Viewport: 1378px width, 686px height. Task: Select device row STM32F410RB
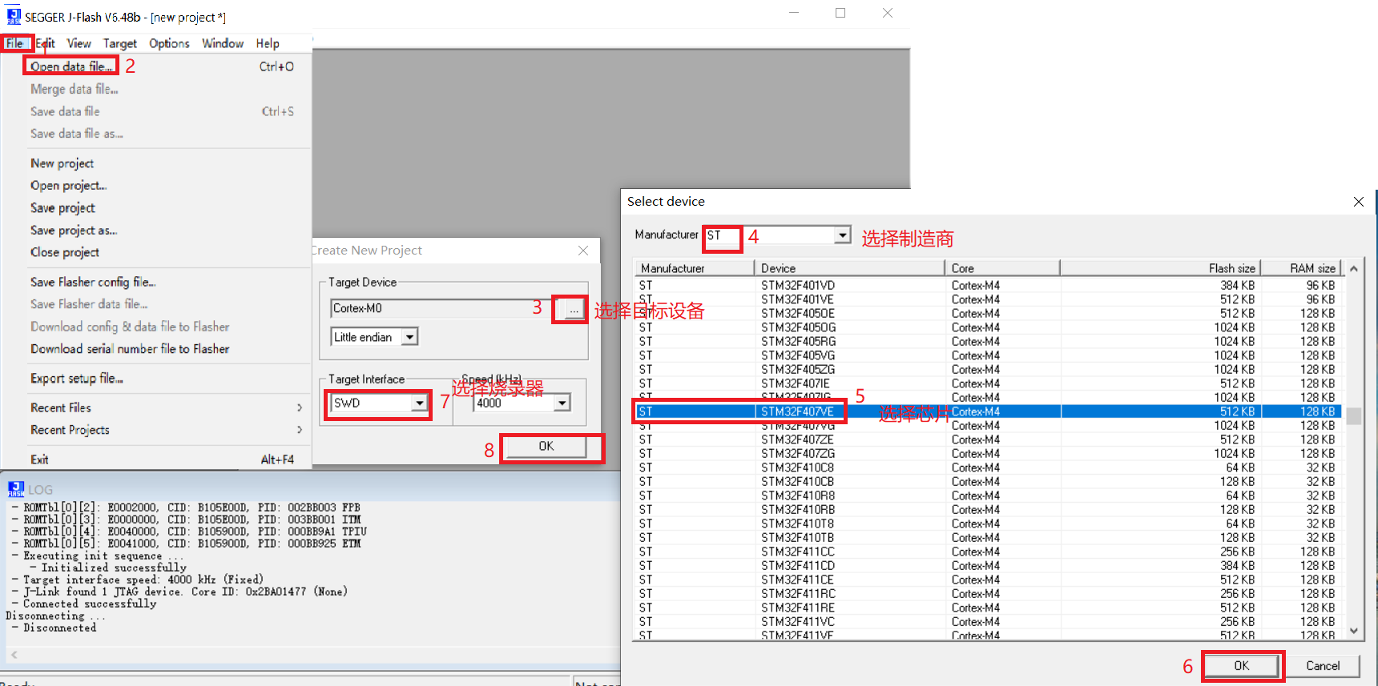click(x=989, y=509)
